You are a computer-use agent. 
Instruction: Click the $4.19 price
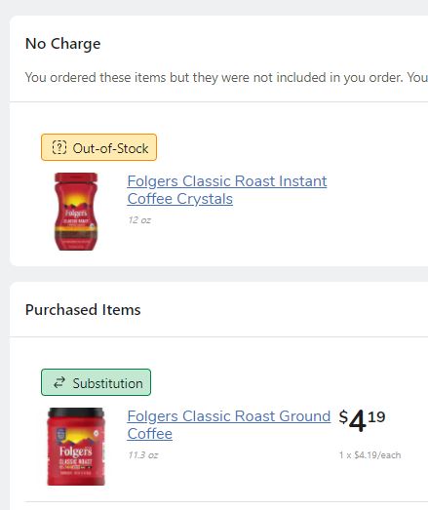[362, 420]
